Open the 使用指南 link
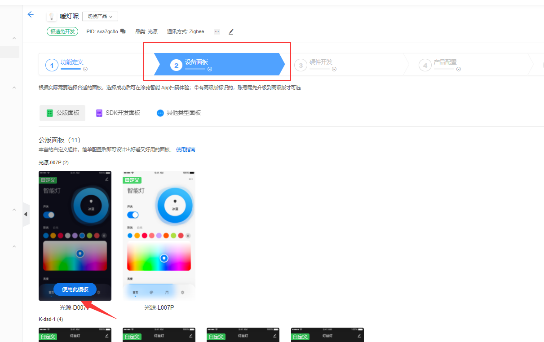 [186, 149]
